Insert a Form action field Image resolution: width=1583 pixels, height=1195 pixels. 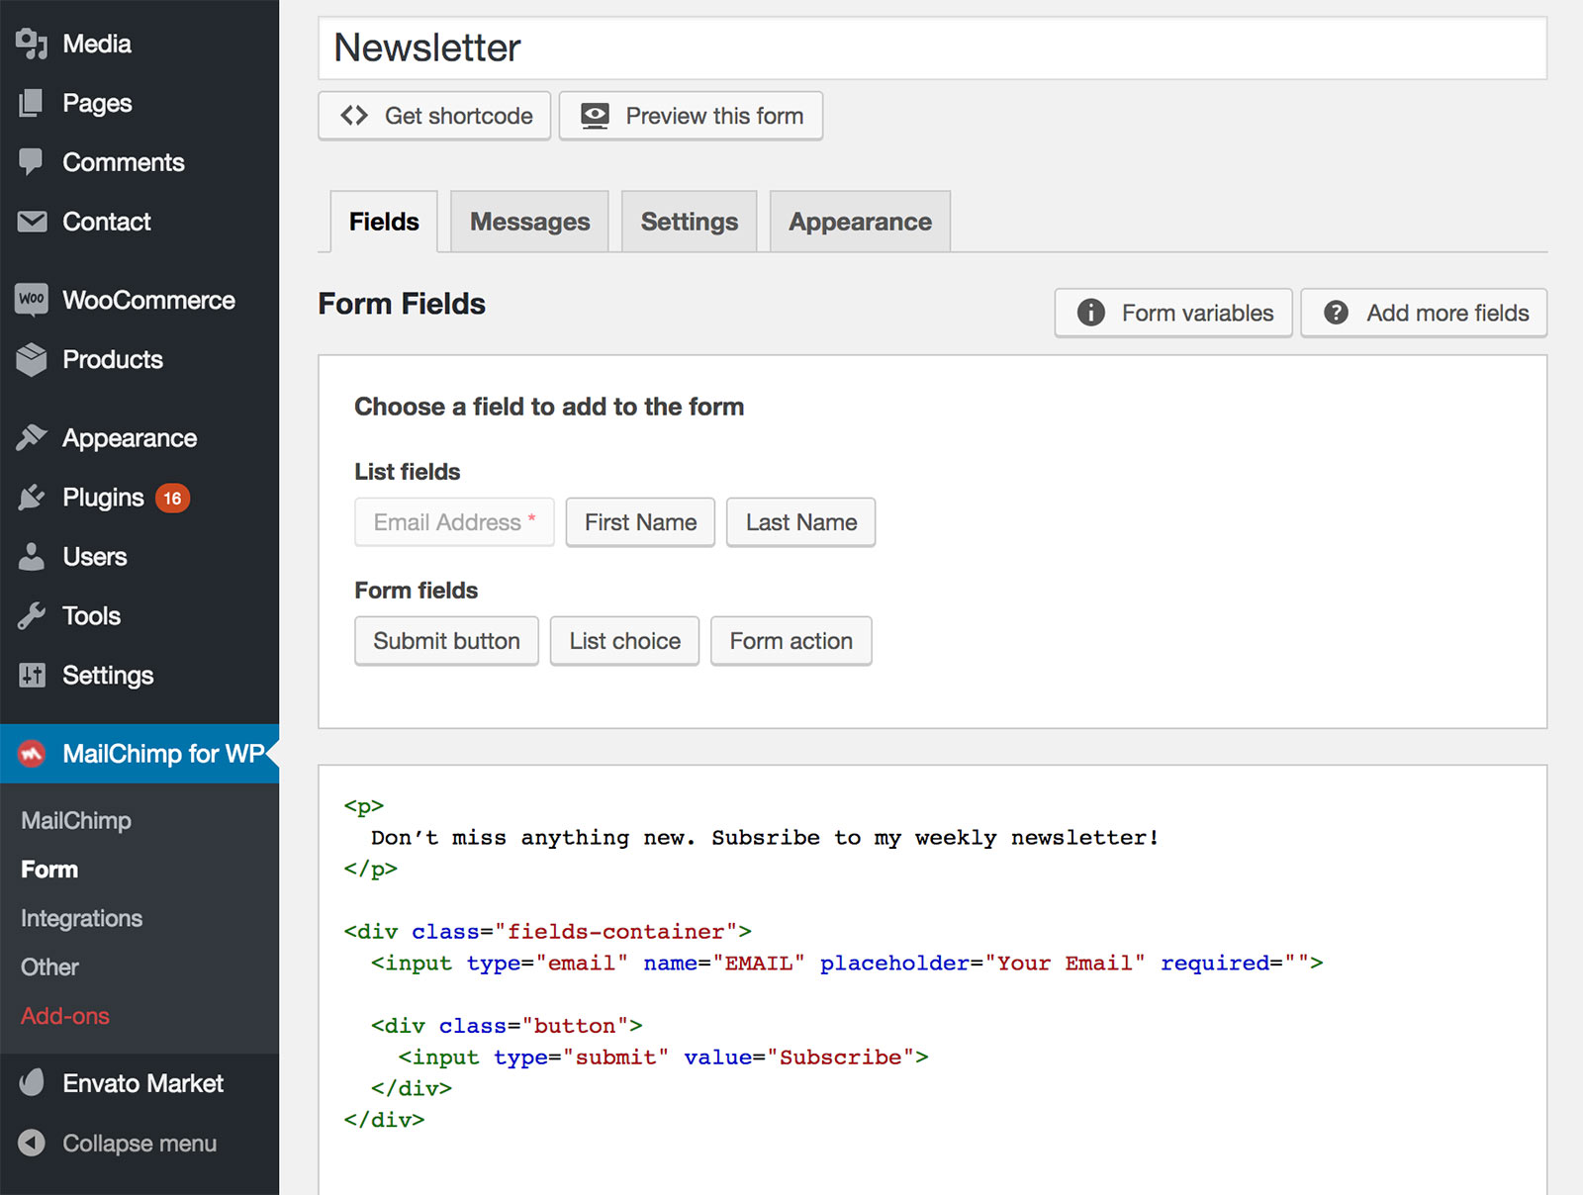coord(791,640)
